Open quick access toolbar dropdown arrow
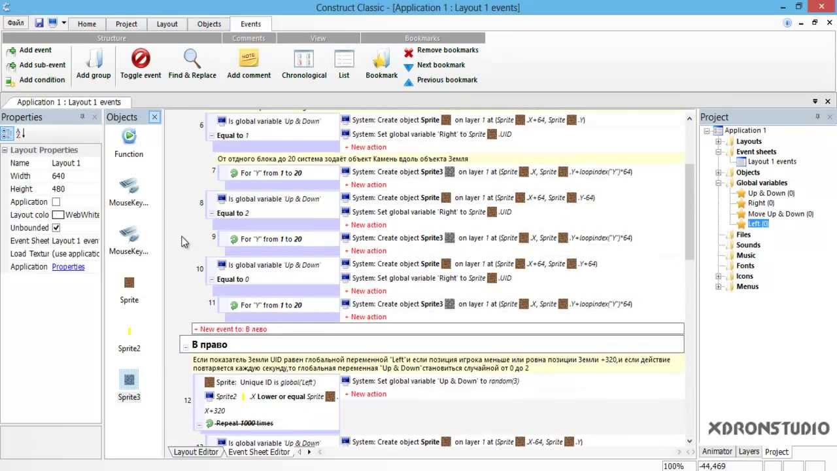 tap(64, 23)
